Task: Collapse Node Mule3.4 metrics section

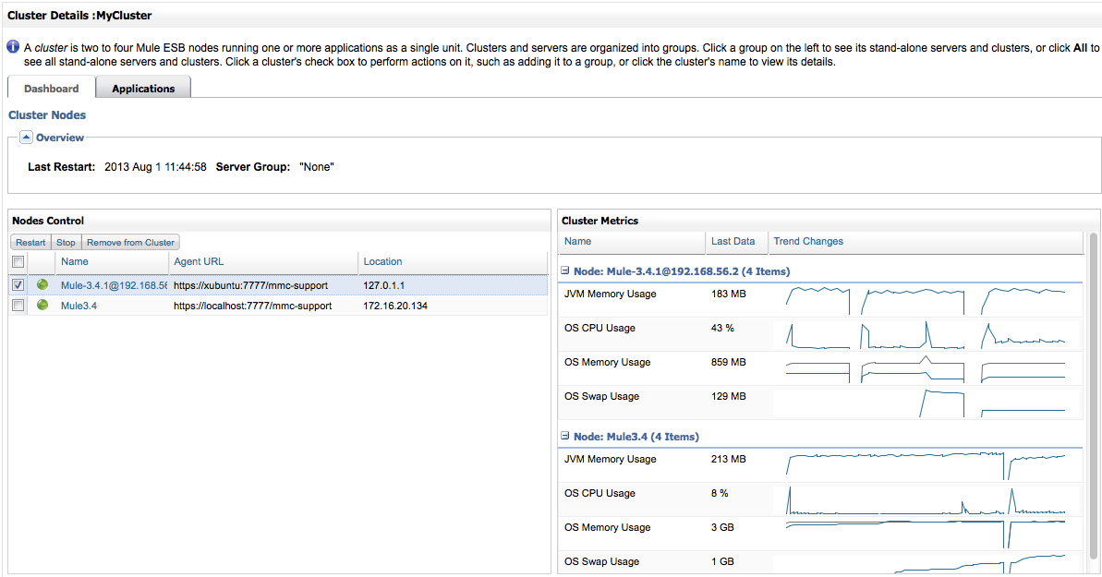Action: [563, 437]
